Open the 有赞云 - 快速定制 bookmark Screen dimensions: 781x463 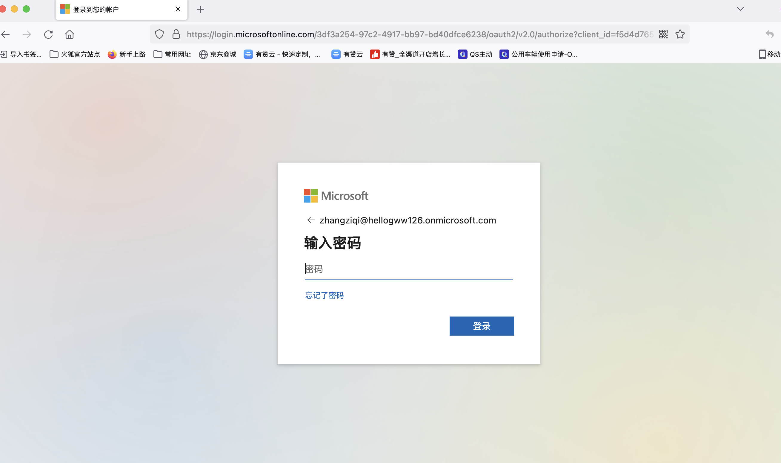coord(282,55)
